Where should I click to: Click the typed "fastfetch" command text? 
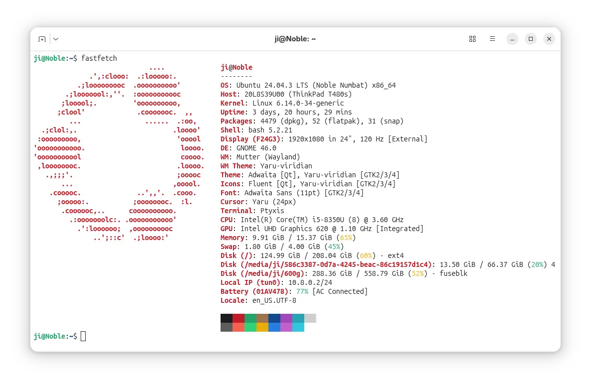pos(99,58)
